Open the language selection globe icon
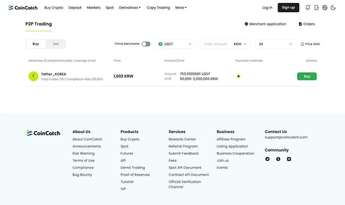This screenshot has height=205, width=345. [325, 7]
